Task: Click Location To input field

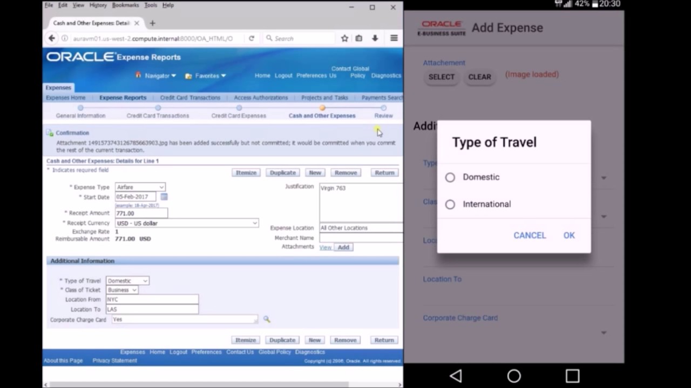Action: coord(152,309)
